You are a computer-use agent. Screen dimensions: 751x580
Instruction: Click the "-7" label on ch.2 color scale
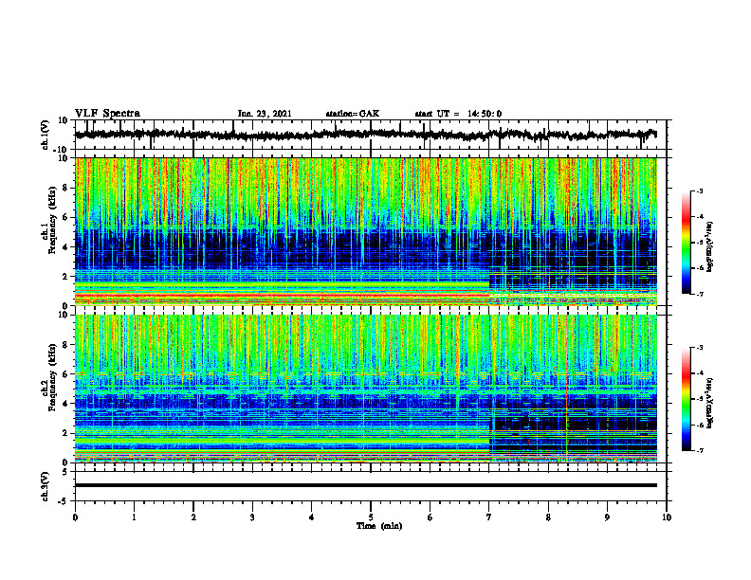tap(700, 450)
